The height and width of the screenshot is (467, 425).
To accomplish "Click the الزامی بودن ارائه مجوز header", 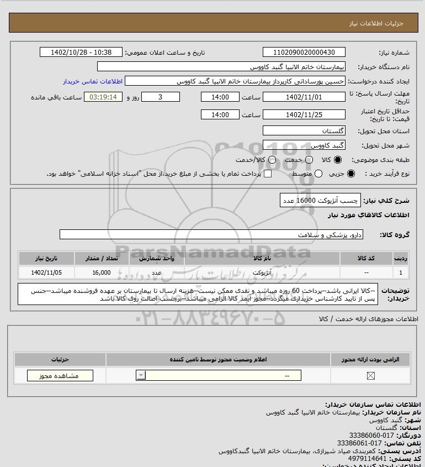I will 370,359.
